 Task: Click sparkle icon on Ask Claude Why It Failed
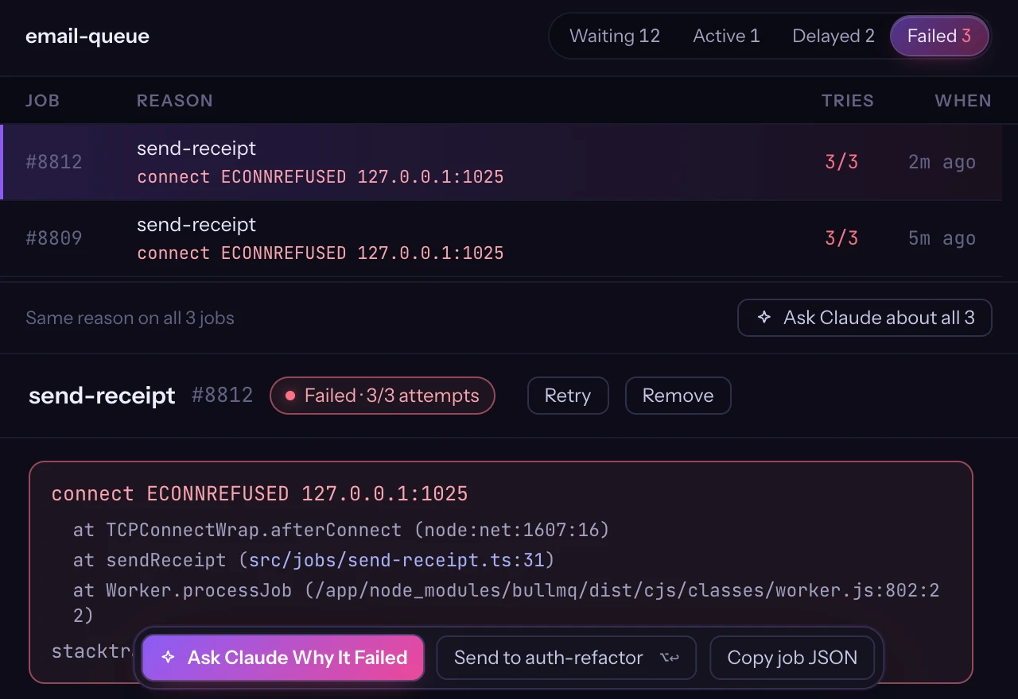tap(168, 658)
